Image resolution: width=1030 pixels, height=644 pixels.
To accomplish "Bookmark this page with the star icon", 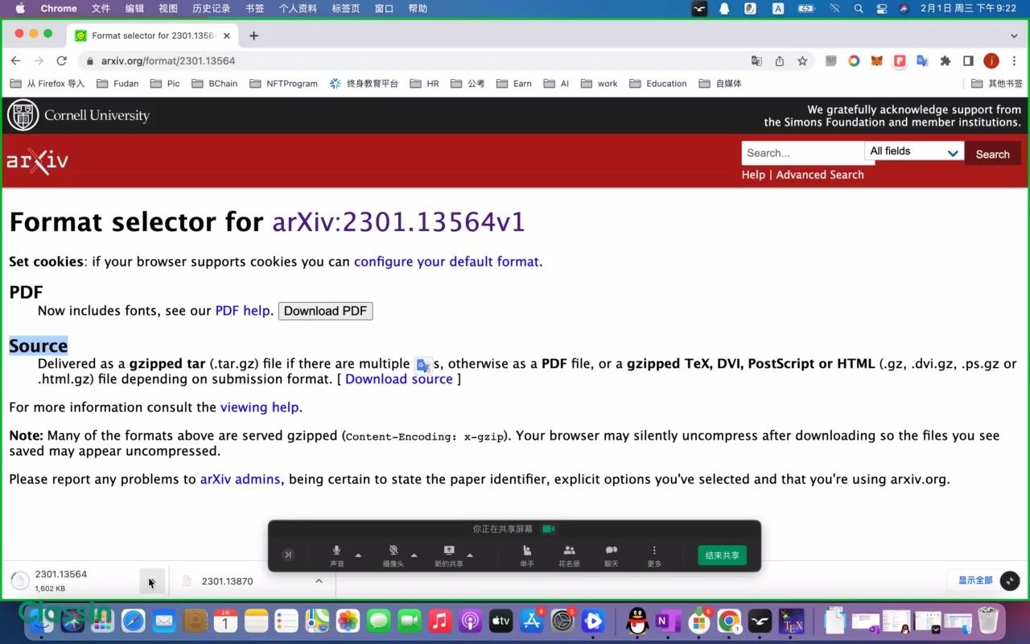I will [802, 61].
